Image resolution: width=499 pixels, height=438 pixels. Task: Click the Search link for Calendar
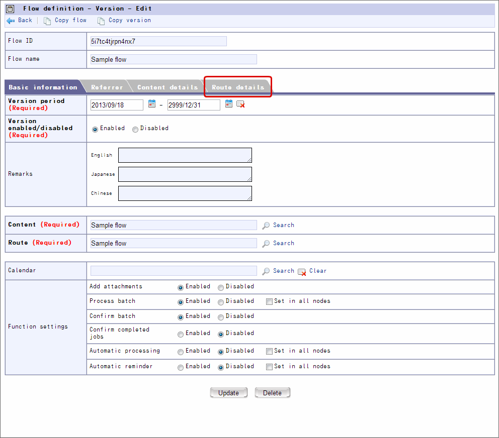click(x=284, y=271)
